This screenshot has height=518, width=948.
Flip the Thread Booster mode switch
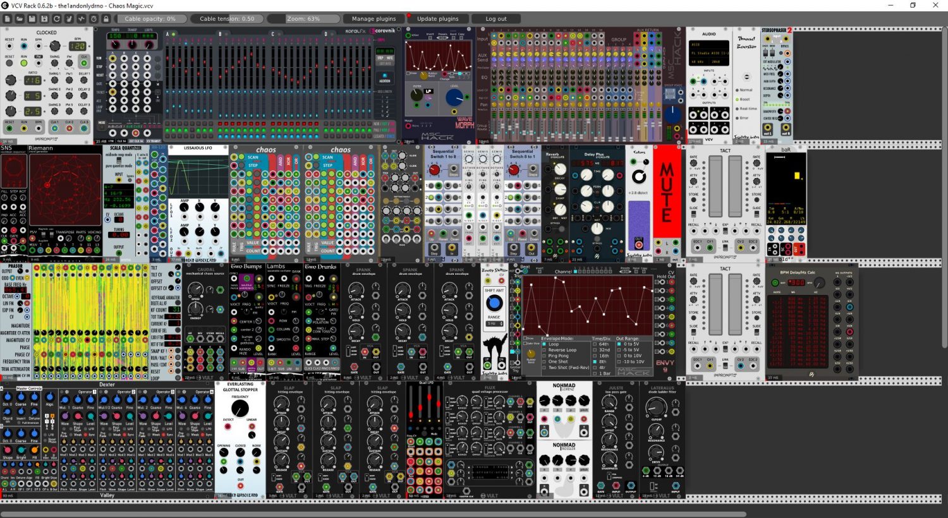tap(746, 77)
